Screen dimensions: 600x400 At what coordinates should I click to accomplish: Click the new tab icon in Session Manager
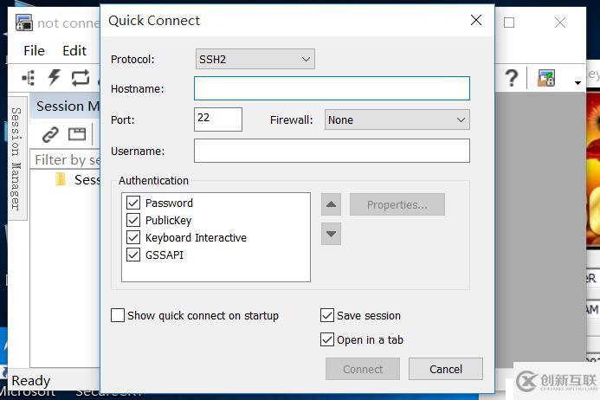point(77,134)
